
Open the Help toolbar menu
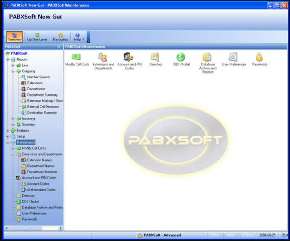click(x=77, y=37)
